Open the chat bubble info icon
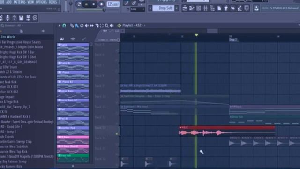The image size is (300, 169). point(35,18)
